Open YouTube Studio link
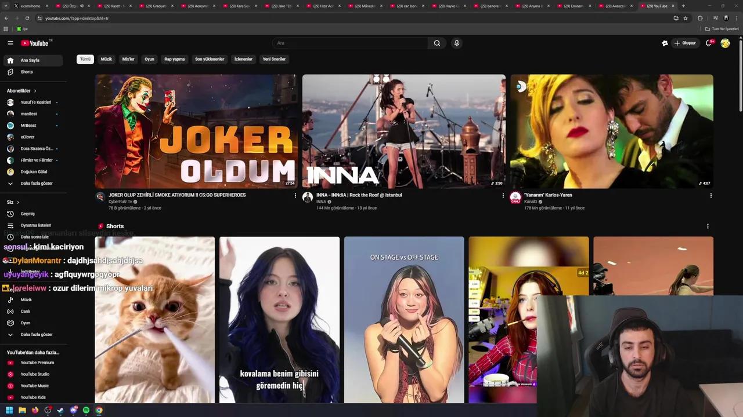 tap(32, 374)
